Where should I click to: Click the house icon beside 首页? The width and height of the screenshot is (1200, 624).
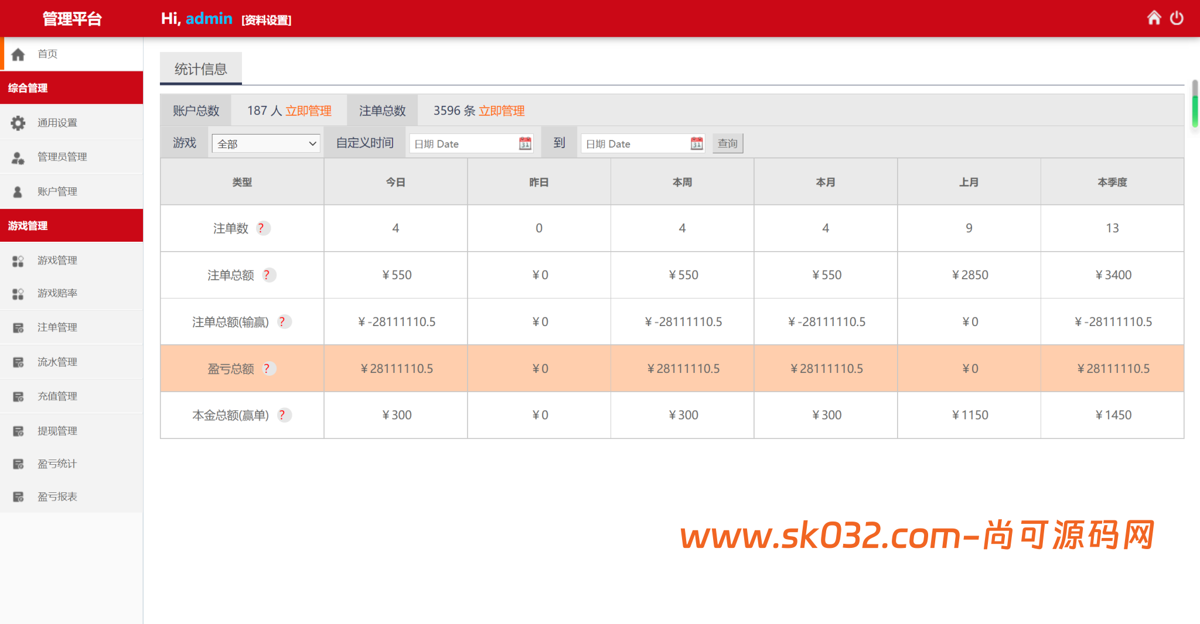[x=18, y=54]
